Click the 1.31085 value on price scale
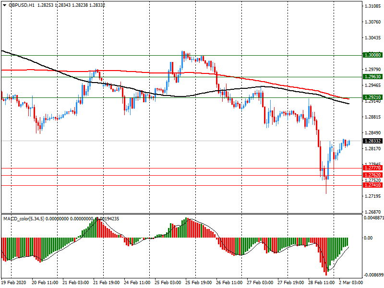Viewport: 384px width, 288px height. point(373,6)
